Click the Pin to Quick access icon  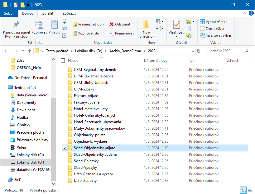[16, 25]
